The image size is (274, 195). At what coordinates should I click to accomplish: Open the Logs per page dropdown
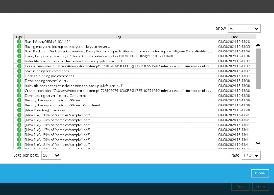click(51, 155)
